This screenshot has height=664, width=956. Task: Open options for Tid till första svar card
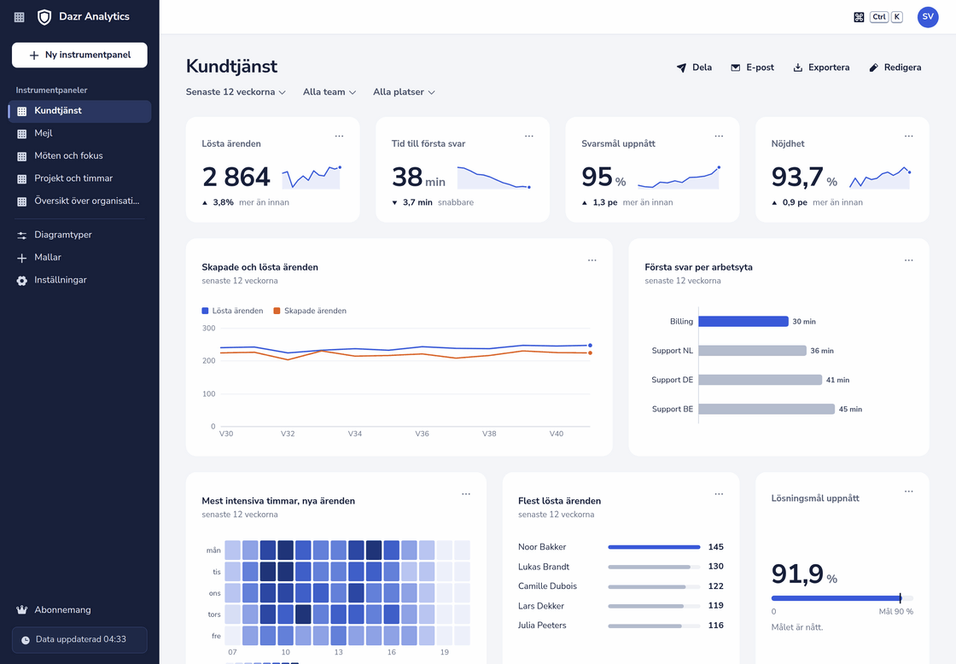(529, 136)
